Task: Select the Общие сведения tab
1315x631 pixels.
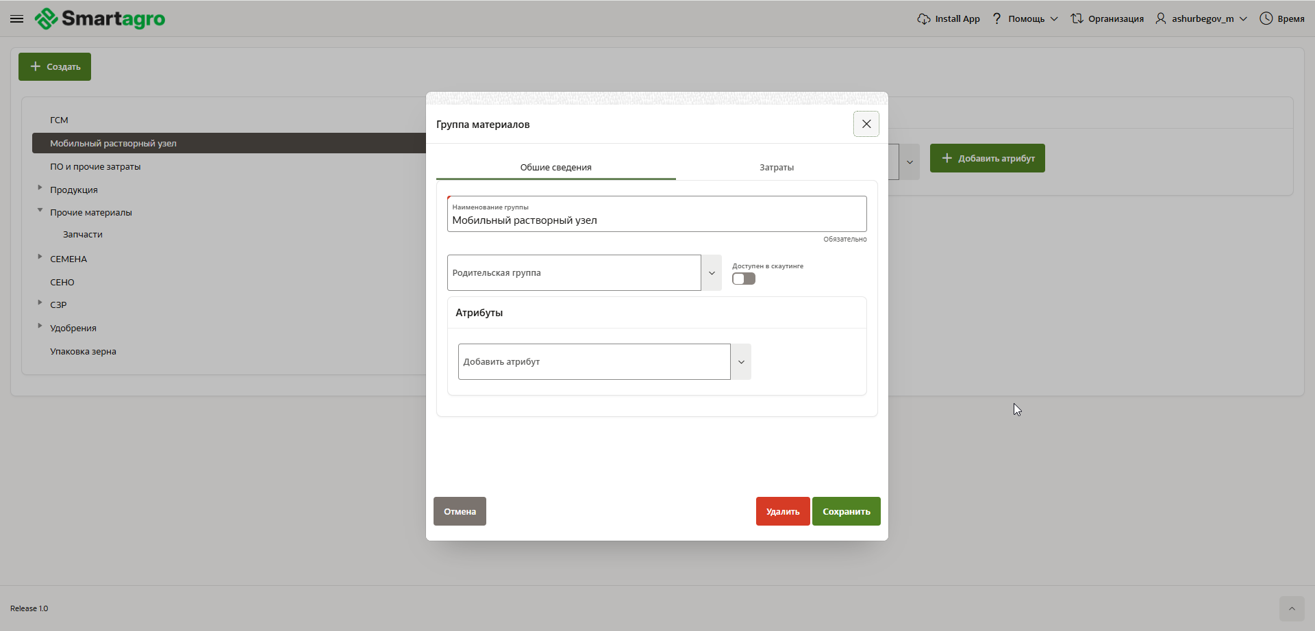Action: coord(555,168)
